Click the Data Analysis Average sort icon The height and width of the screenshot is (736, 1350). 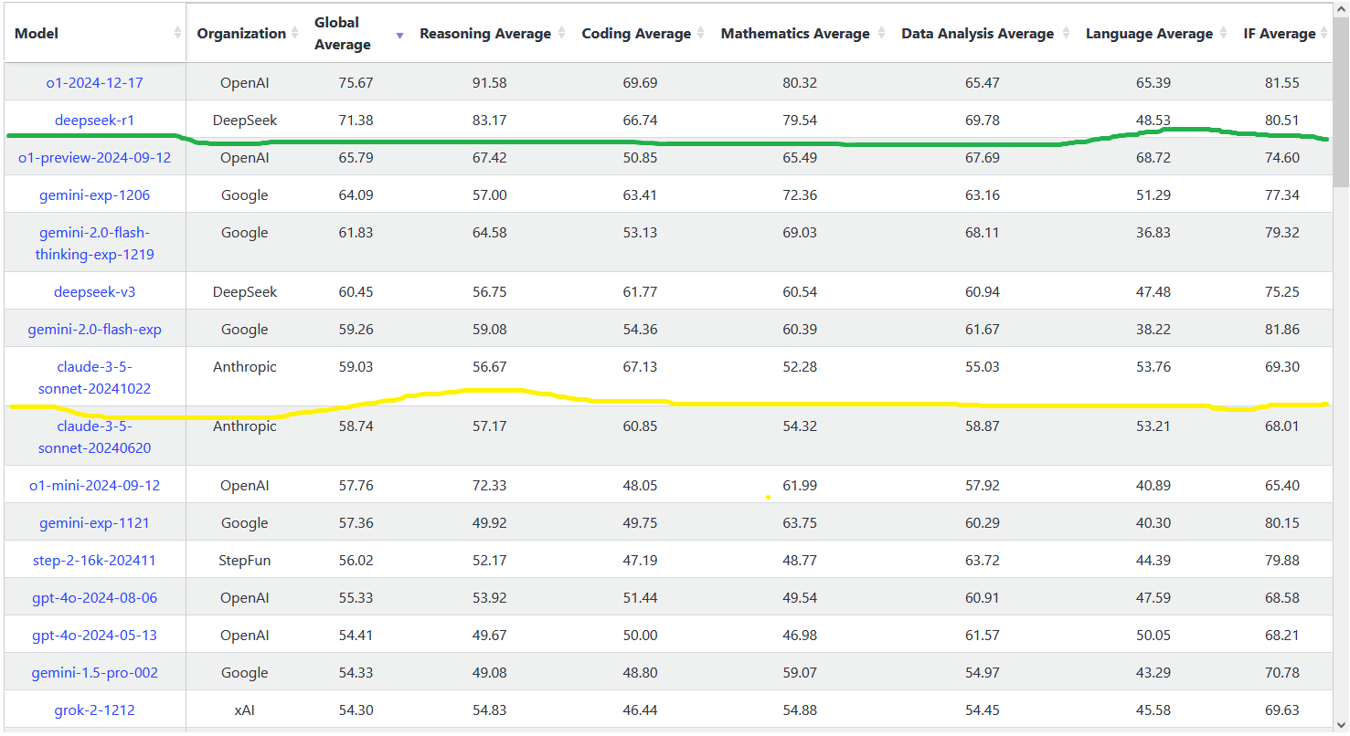(1065, 34)
